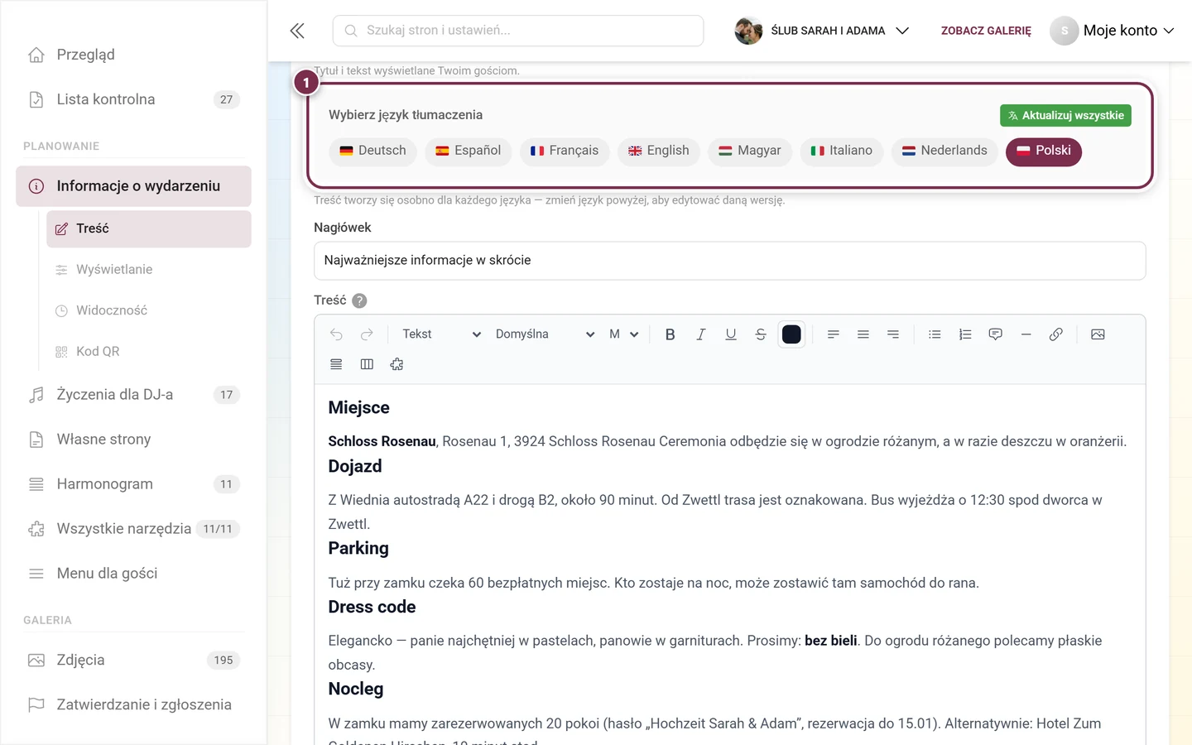Screen dimensions: 1192x745
Task: Open the Tekst block style dropdown
Action: [x=440, y=334]
